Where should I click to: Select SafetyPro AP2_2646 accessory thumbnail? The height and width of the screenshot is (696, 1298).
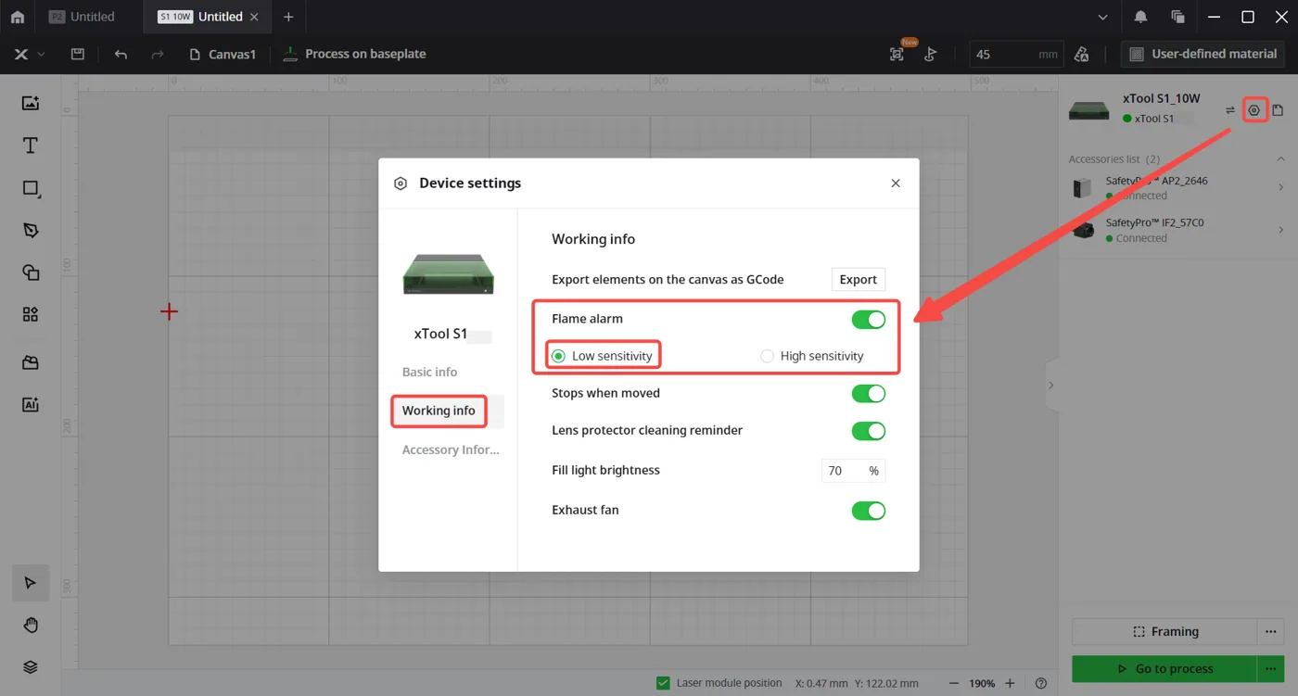[1083, 188]
